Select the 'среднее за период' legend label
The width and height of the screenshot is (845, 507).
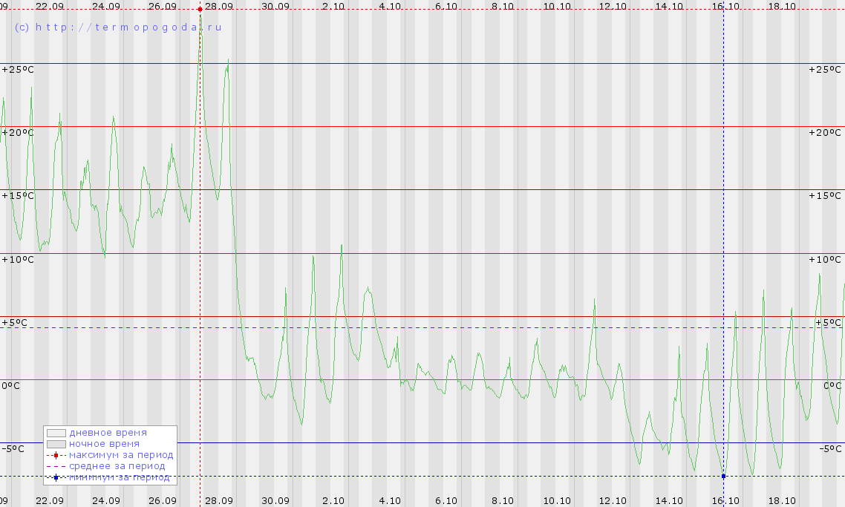coord(117,466)
